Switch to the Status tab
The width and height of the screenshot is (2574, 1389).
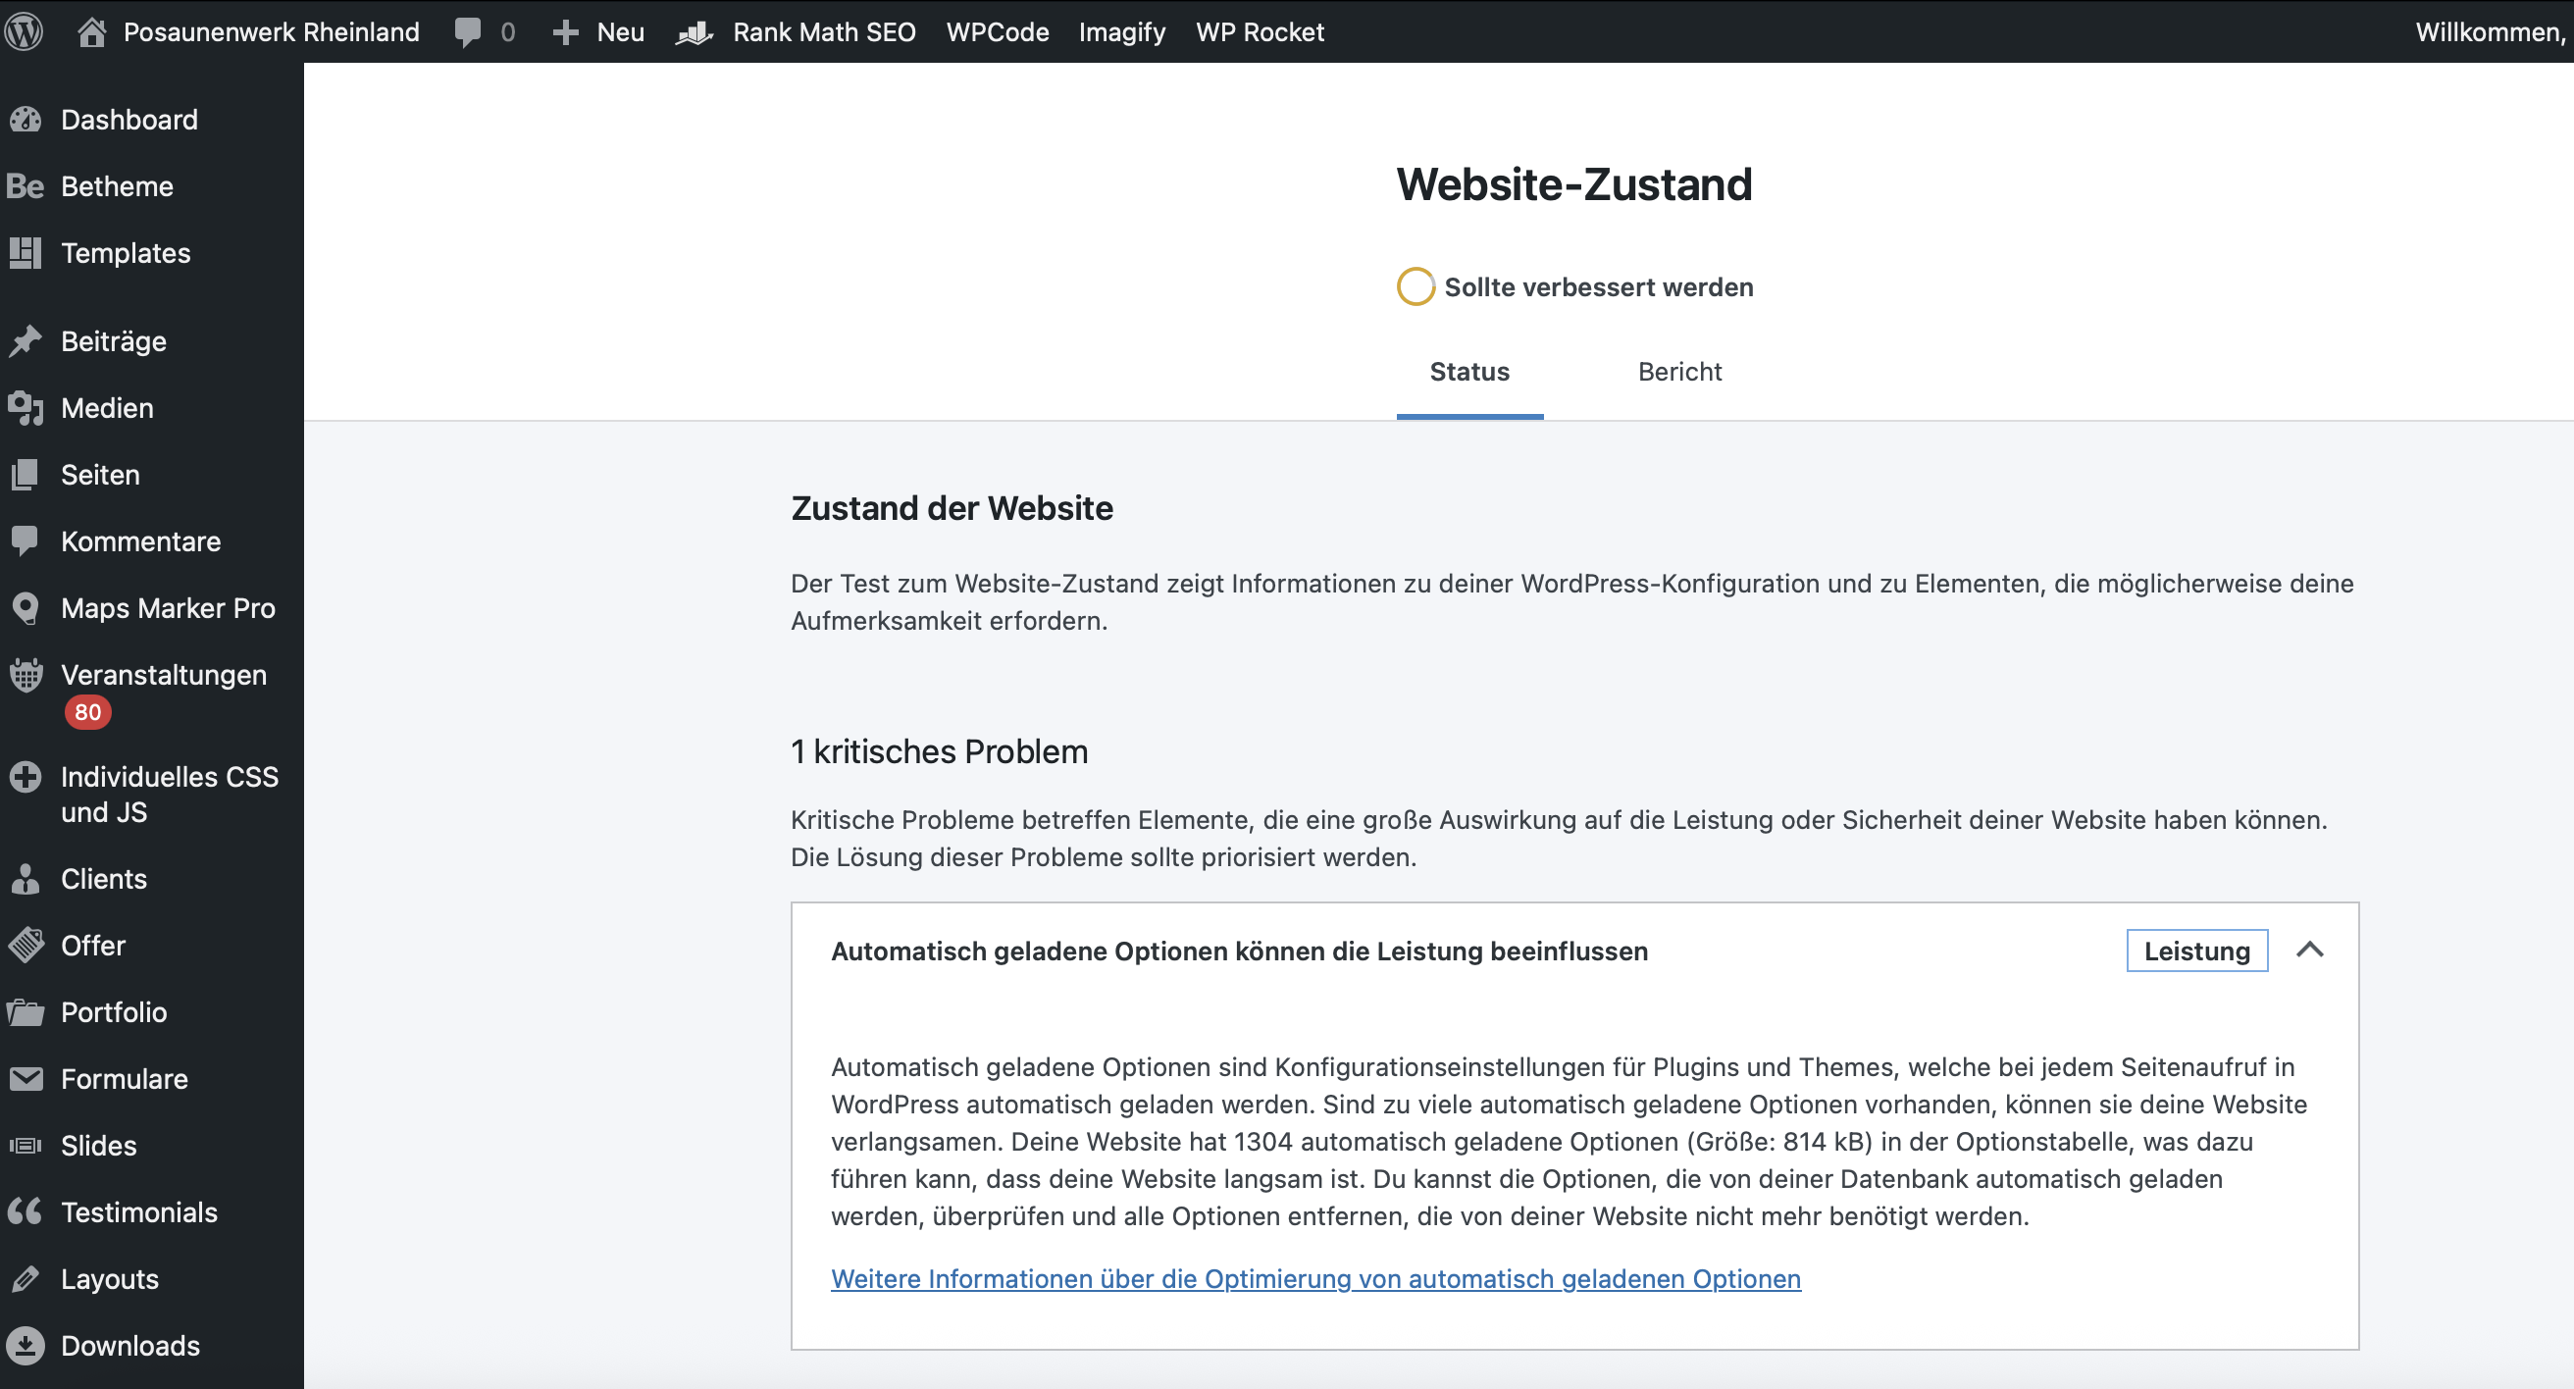[x=1468, y=372]
